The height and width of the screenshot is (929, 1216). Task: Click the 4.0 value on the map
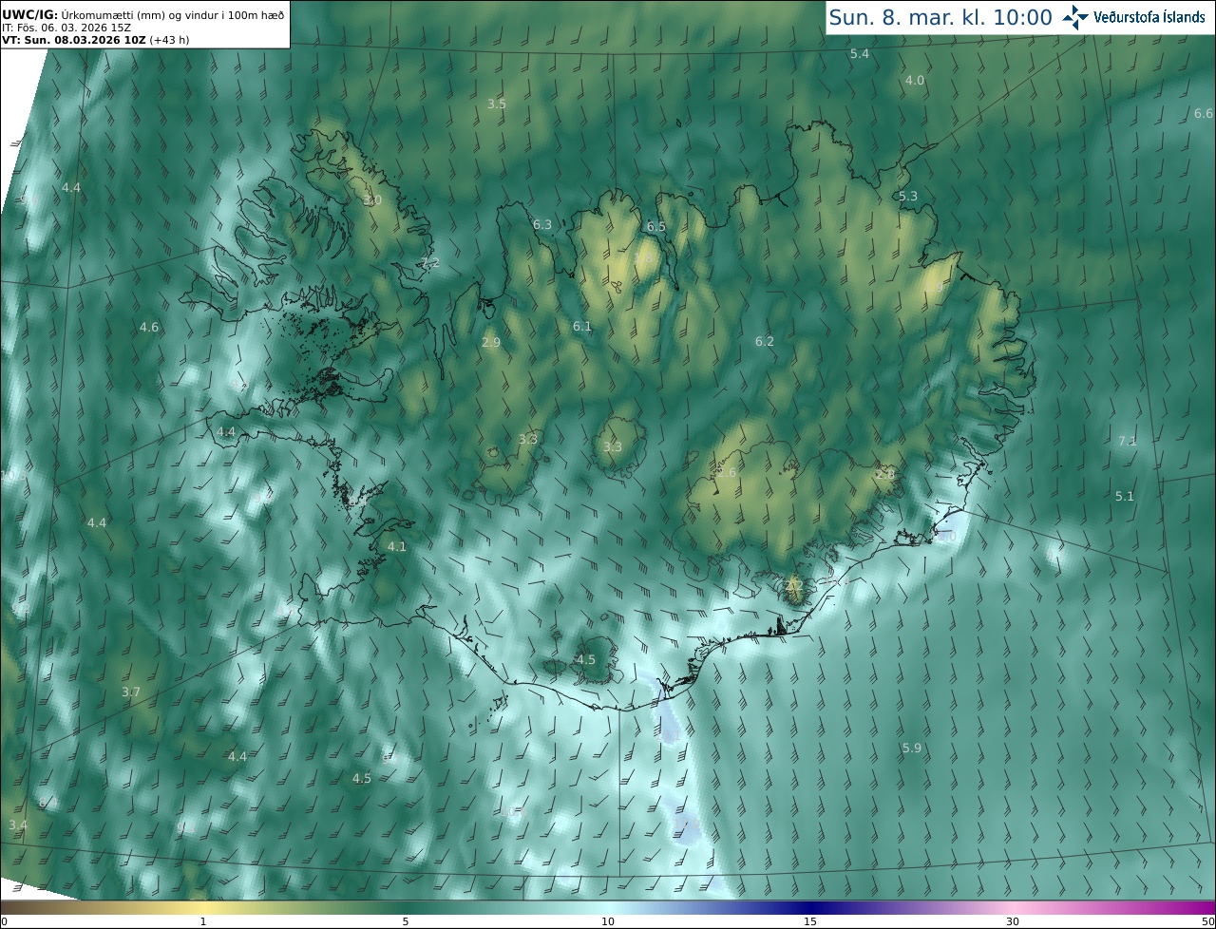click(x=915, y=81)
